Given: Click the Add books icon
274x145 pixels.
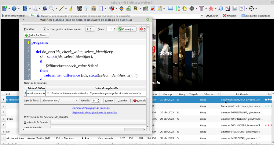Looking at the screenshot, I should 5,8.
